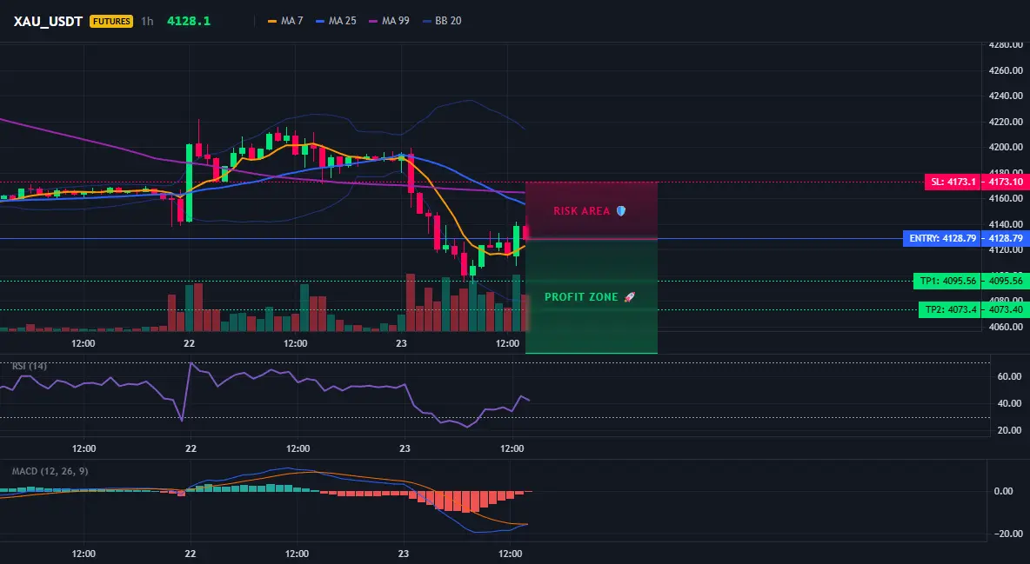Screen dimensions: 1030x564
Task: Click the current price 4128.1
Action: [189, 21]
